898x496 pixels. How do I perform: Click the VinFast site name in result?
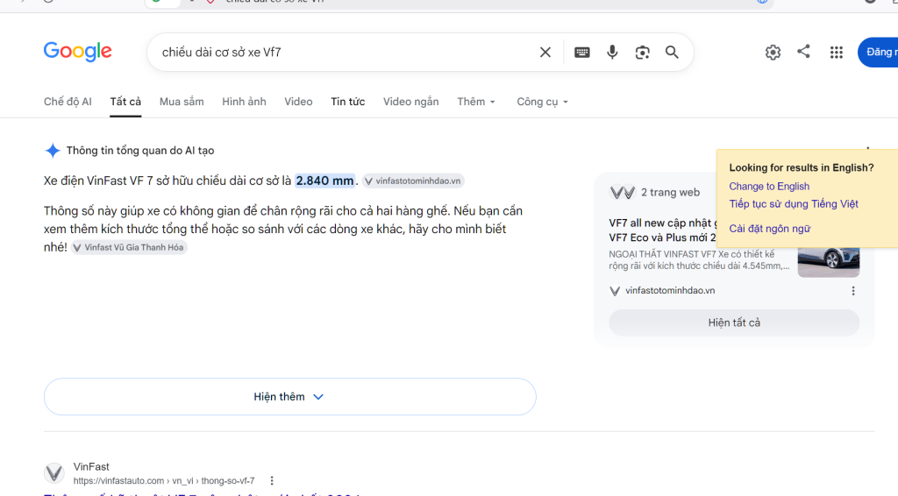pyautogui.click(x=91, y=467)
